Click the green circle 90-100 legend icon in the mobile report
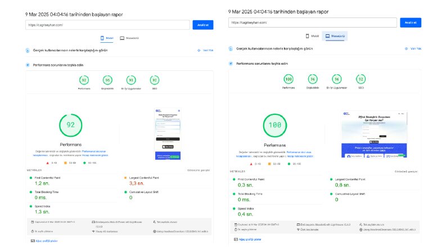 pyautogui.click(x=84, y=163)
